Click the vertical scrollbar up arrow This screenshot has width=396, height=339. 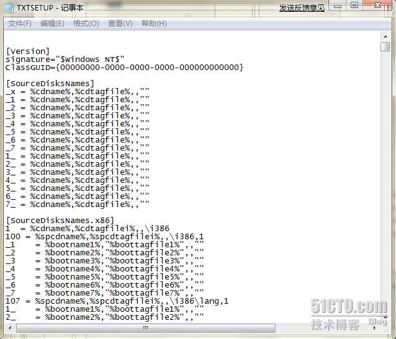(x=385, y=37)
